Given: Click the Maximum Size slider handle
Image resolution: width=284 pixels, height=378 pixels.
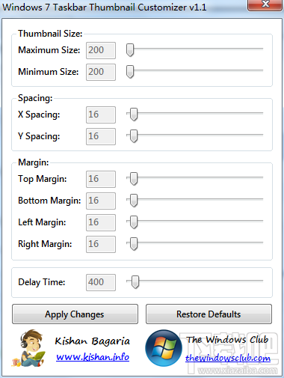Looking at the screenshot, I should pyautogui.click(x=130, y=50).
